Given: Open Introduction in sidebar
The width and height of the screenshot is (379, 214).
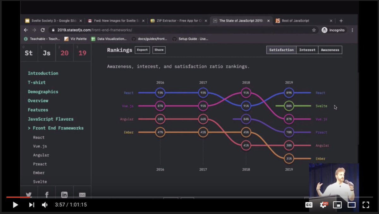Looking at the screenshot, I should (43, 73).
